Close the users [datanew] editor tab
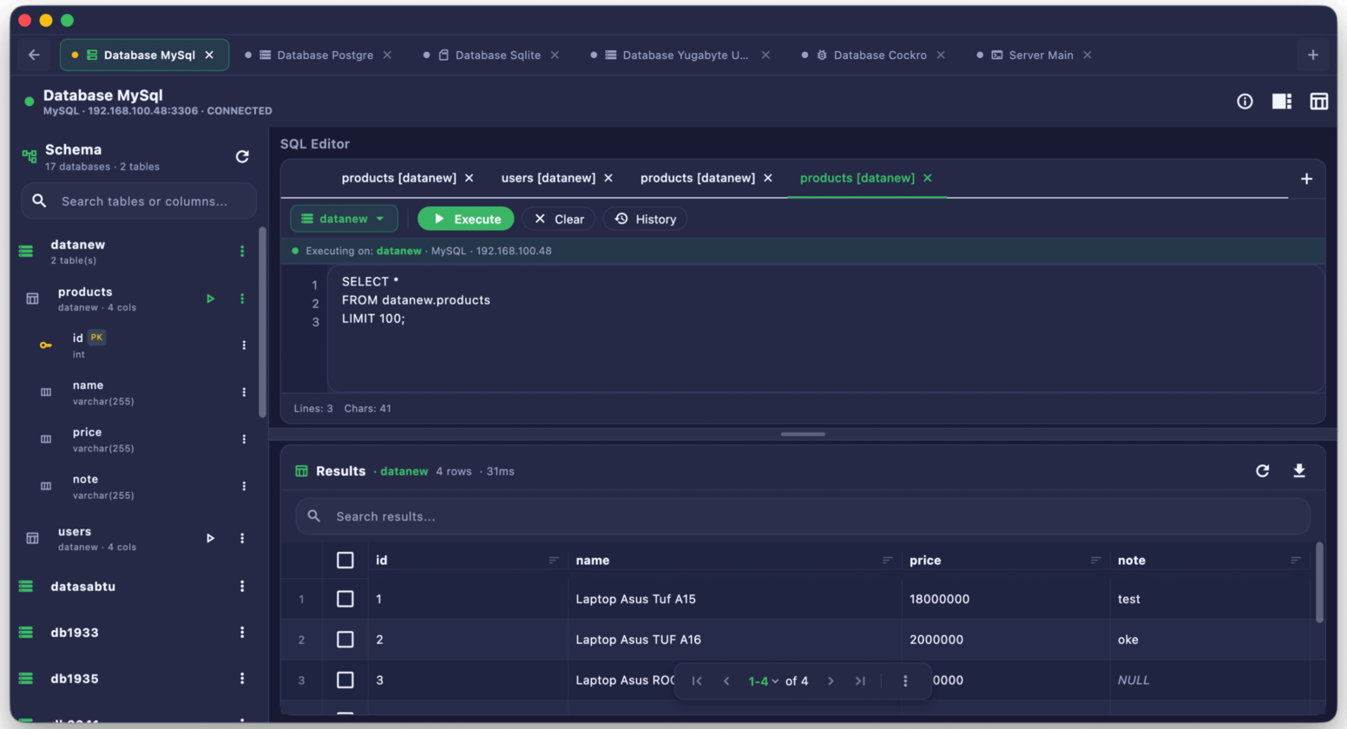Viewport: 1347px width, 729px height. 608,178
